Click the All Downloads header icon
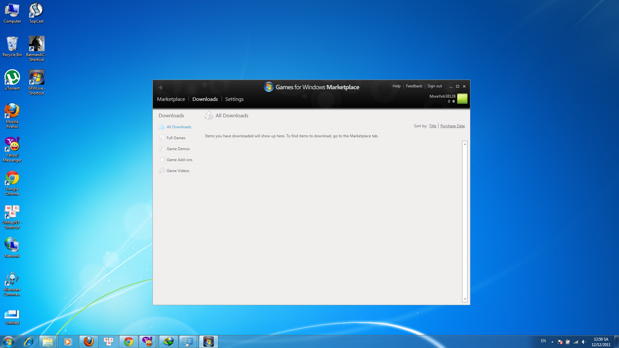 [x=209, y=115]
